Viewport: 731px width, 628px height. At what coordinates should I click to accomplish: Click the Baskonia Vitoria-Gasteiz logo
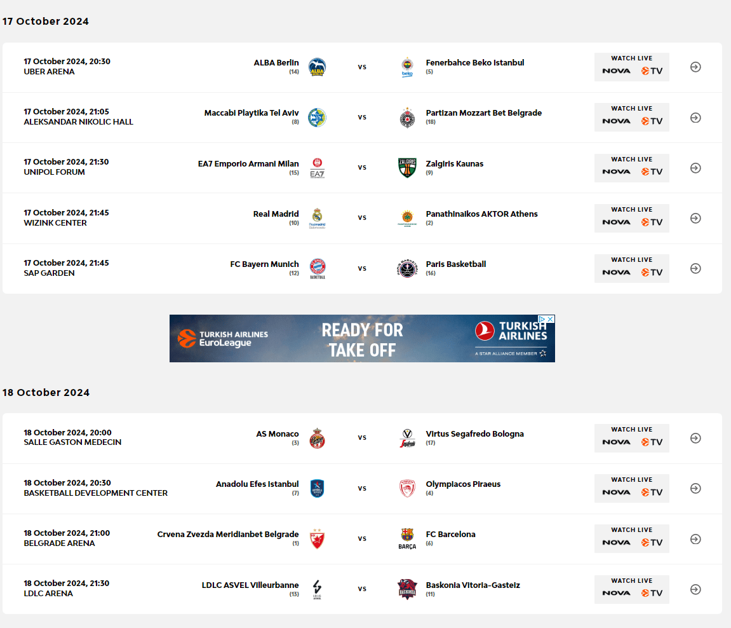pos(407,589)
